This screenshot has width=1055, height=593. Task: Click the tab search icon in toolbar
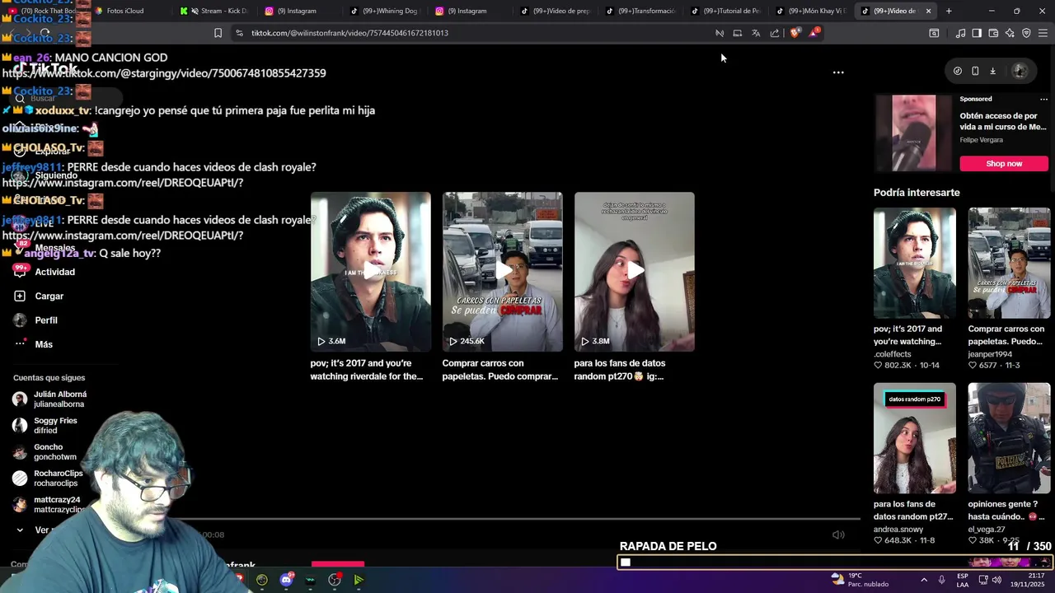(934, 33)
